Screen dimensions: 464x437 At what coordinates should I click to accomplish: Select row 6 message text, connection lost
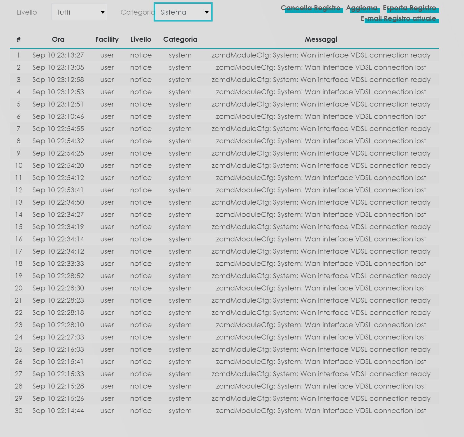pos(321,116)
